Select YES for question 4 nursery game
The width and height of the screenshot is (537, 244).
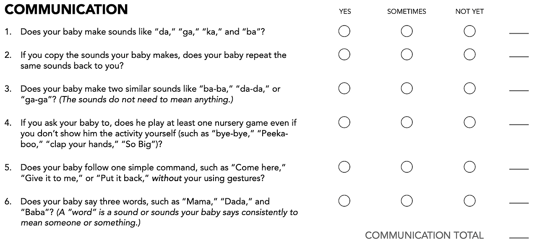coord(344,122)
